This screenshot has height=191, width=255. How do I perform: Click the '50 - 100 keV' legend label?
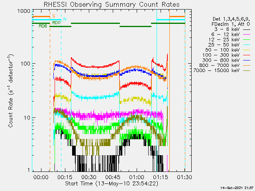coord(222,50)
